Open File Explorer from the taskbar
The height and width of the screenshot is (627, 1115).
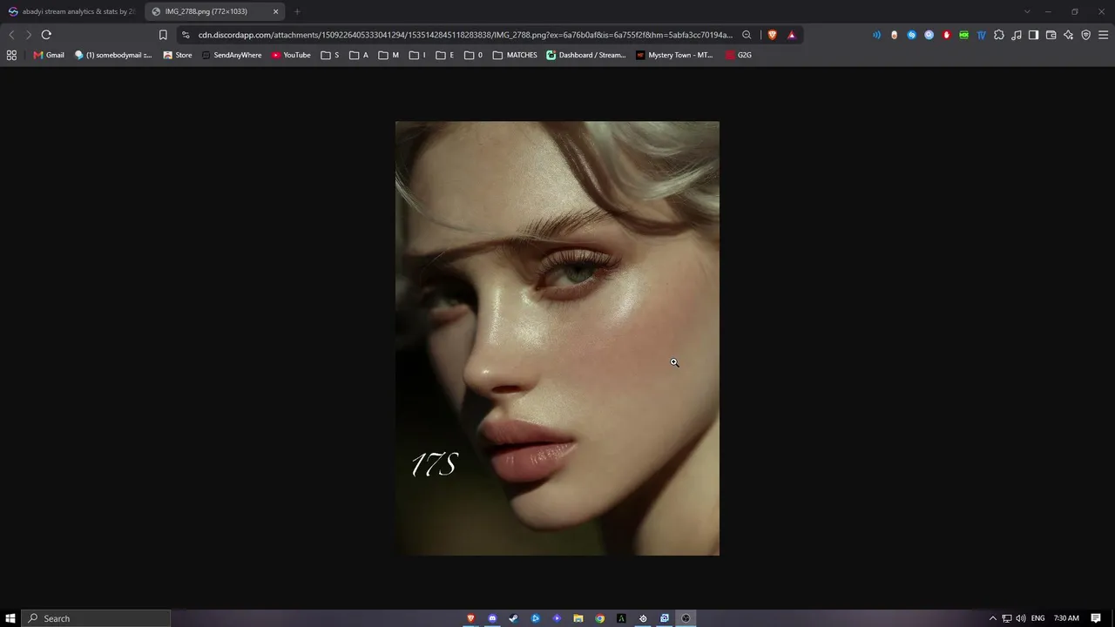pos(578,618)
